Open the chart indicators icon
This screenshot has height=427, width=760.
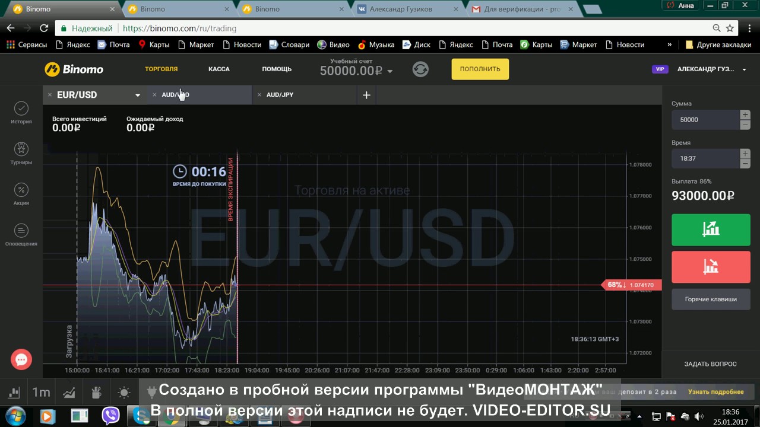point(69,392)
